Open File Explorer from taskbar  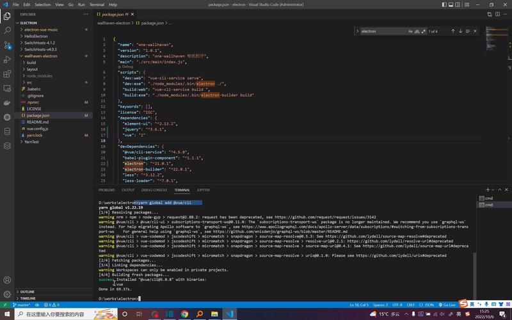pyautogui.click(x=214, y=314)
